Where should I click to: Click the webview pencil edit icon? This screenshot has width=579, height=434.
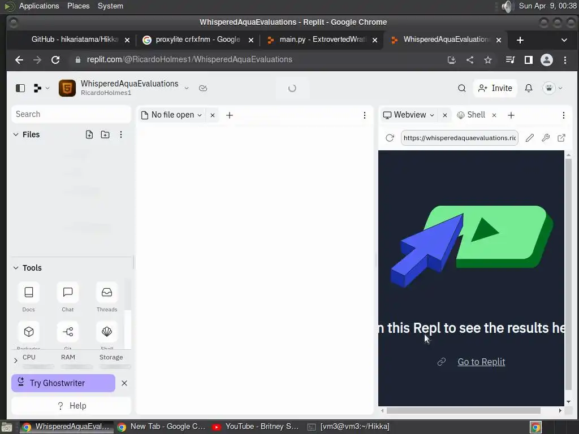[x=529, y=138]
